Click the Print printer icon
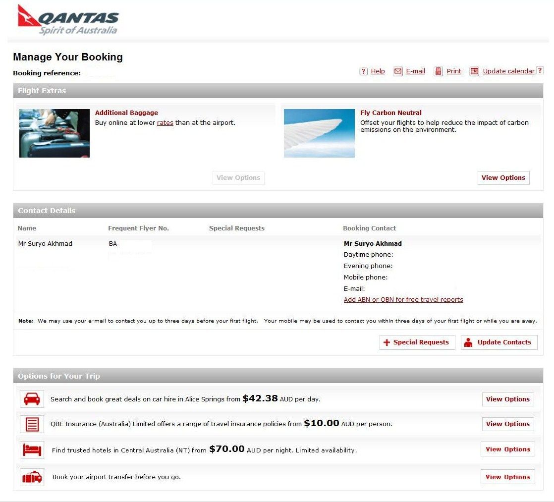Screen dimensions: 554x502 tap(438, 71)
